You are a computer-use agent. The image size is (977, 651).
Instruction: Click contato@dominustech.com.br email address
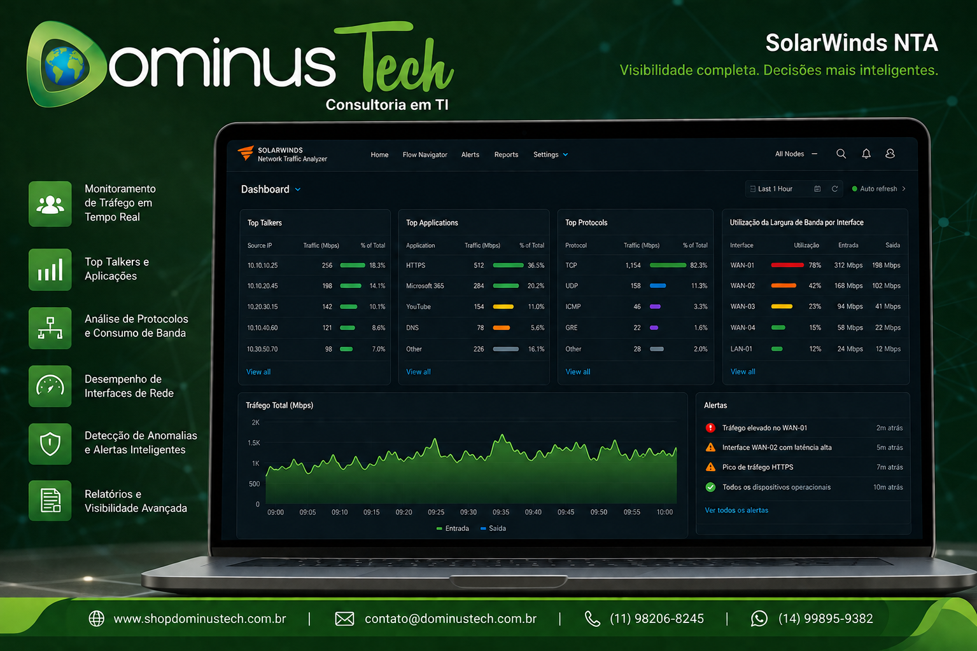(451, 619)
